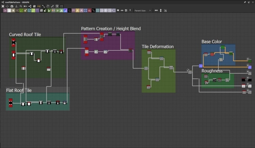The image size is (255, 148).
Task: Click the green output node at far right
Action: [250, 60]
